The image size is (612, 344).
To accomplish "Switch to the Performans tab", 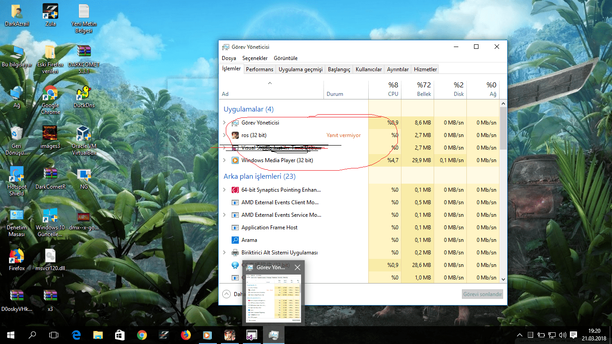I will (259, 69).
